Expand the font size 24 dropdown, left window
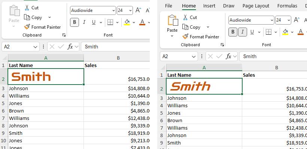Viewport: 307px width, 149px height. [x=130, y=10]
